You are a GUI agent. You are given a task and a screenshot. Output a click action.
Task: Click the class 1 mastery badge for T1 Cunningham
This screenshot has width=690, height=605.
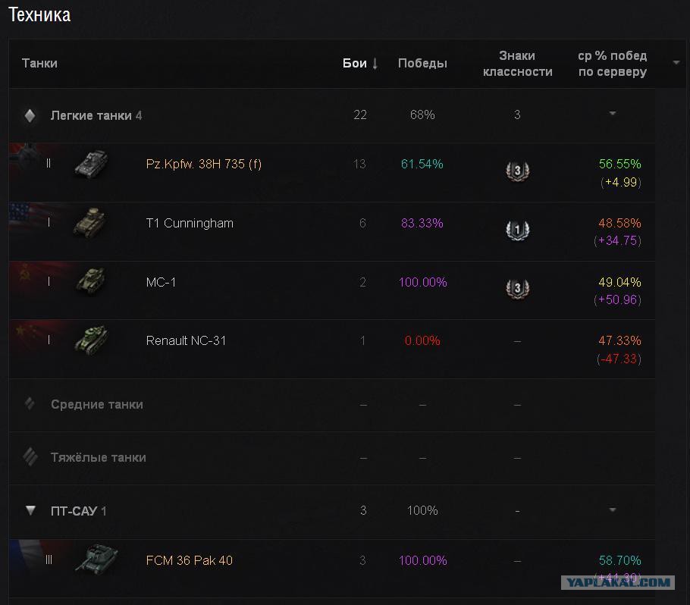pos(517,230)
